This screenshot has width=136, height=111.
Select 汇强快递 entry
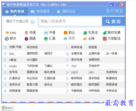click(x=50, y=78)
